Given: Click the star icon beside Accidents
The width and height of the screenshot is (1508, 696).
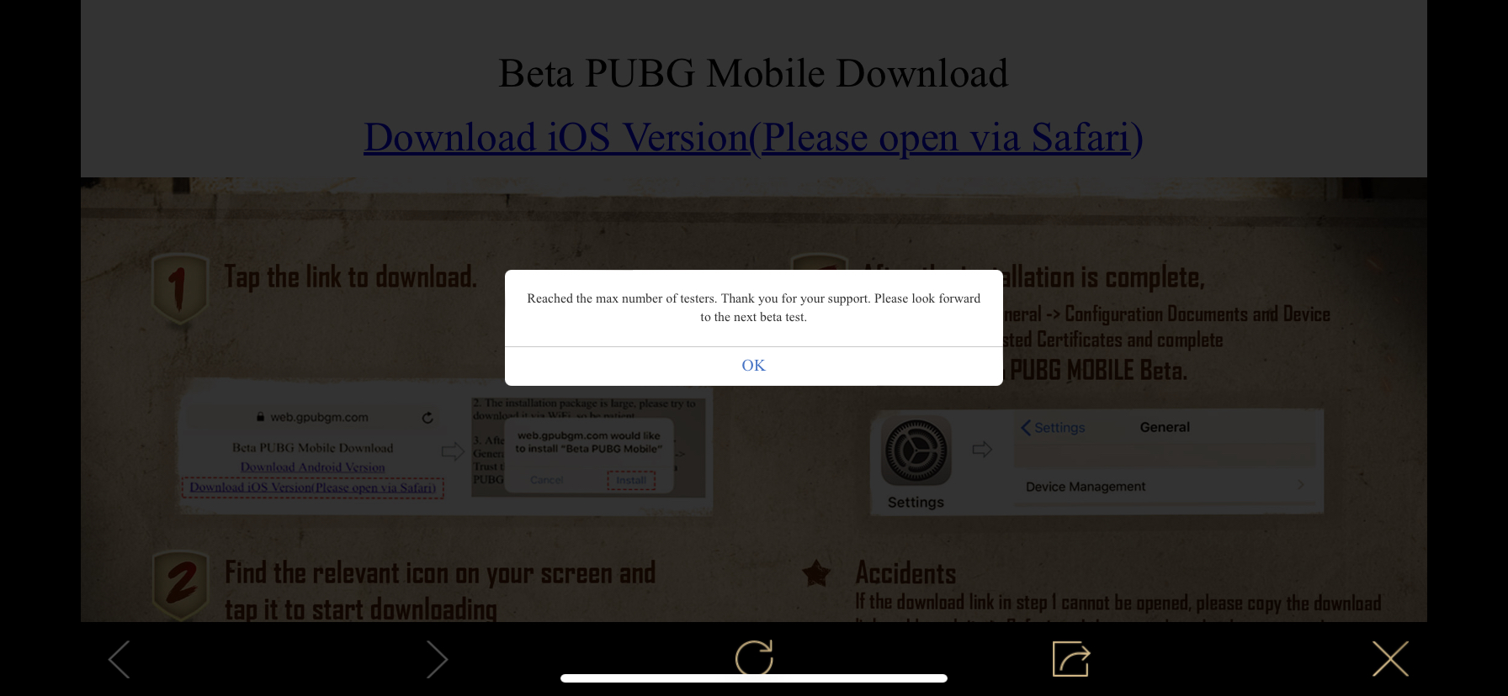Looking at the screenshot, I should pos(816,573).
